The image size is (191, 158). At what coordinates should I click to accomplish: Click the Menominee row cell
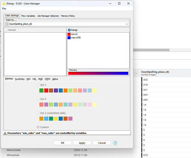tap(14, 150)
